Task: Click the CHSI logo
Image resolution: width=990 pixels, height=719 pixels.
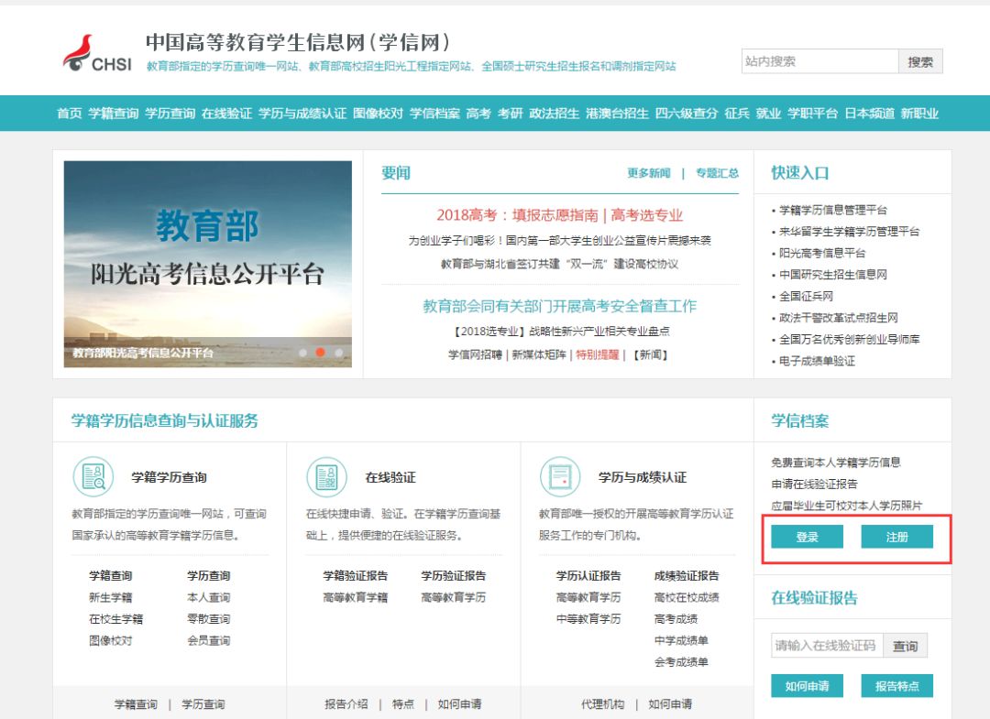Action: [97, 54]
